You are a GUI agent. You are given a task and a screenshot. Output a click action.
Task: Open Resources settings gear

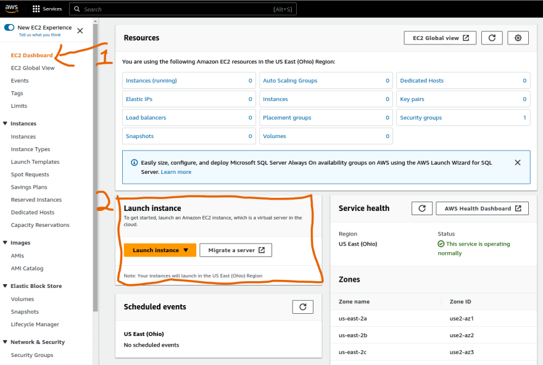[518, 38]
